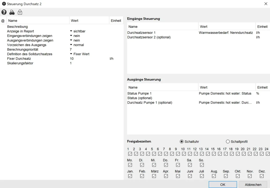Image resolution: width=270 pixels, height=188 pixels.
Task: Click truncated Pumpe Domestic hot water: Durc... value
Action: [225, 102]
